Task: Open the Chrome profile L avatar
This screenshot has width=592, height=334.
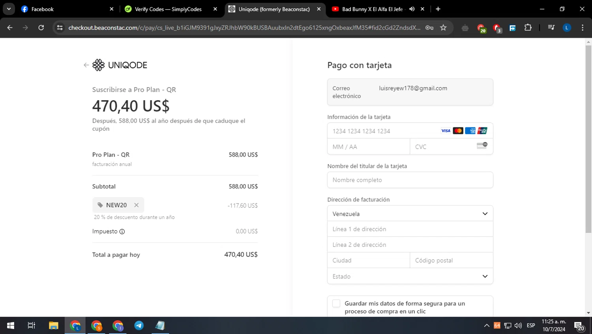Action: (567, 28)
